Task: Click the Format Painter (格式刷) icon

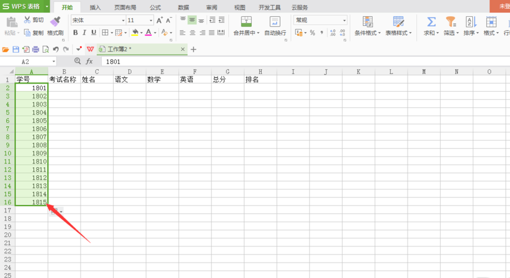Action: [x=55, y=22]
